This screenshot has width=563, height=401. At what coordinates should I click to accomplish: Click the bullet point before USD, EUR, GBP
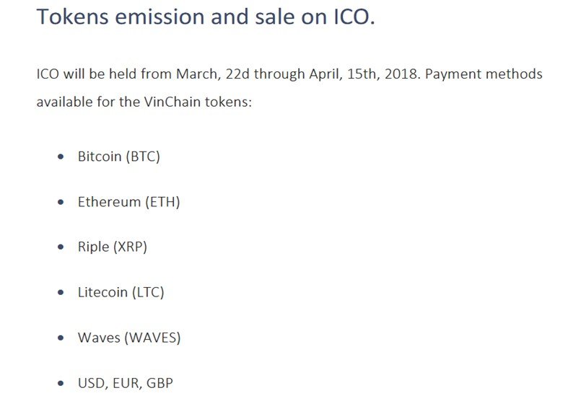61,384
